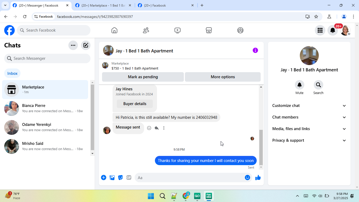This screenshot has height=202, width=359.
Task: Click the More options button
Action: (x=223, y=77)
